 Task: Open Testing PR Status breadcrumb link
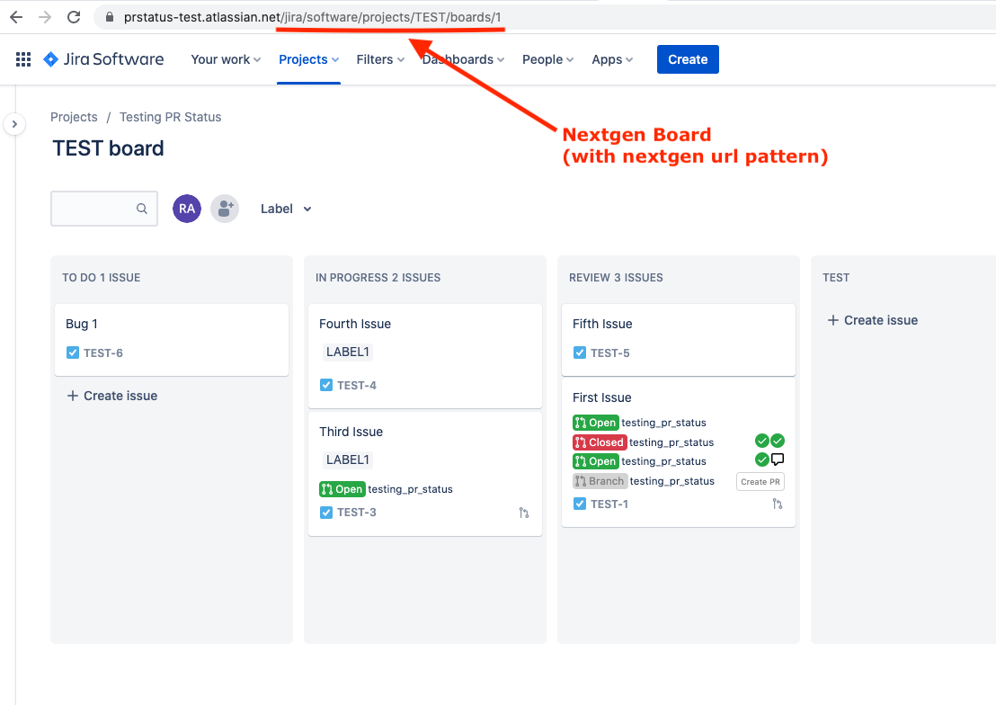point(170,117)
